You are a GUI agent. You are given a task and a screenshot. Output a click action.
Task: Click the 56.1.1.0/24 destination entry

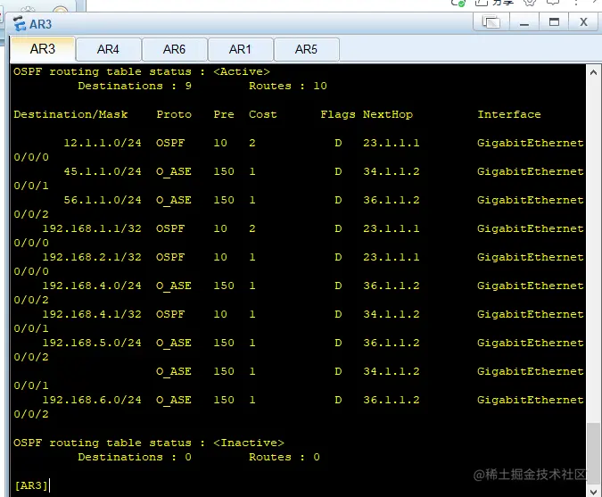(103, 200)
